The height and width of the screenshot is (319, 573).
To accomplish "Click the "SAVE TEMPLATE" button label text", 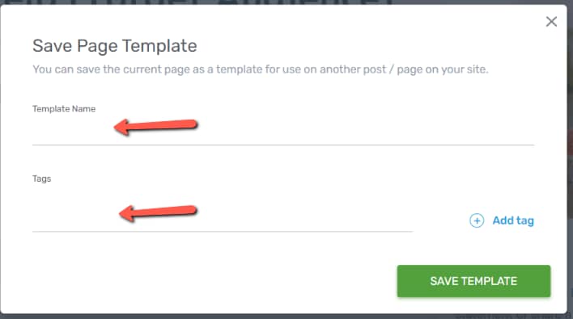I will click(473, 281).
